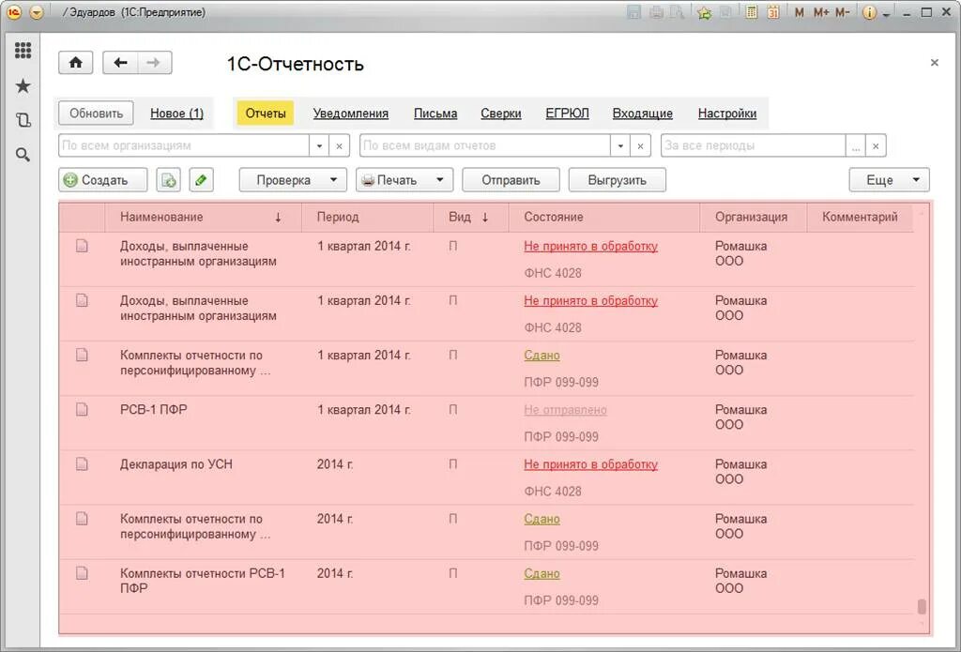Click in the По всем организациям filter field

(184, 145)
